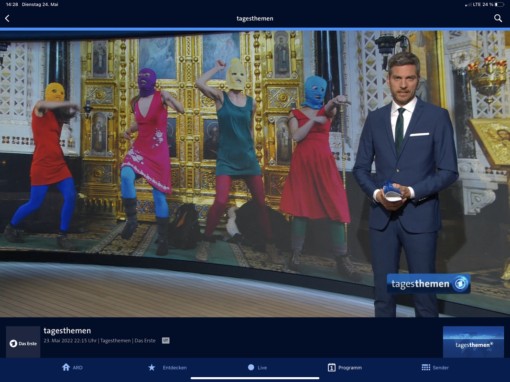Go back using the top-left arrow
The height and width of the screenshot is (382, 510).
coord(7,19)
